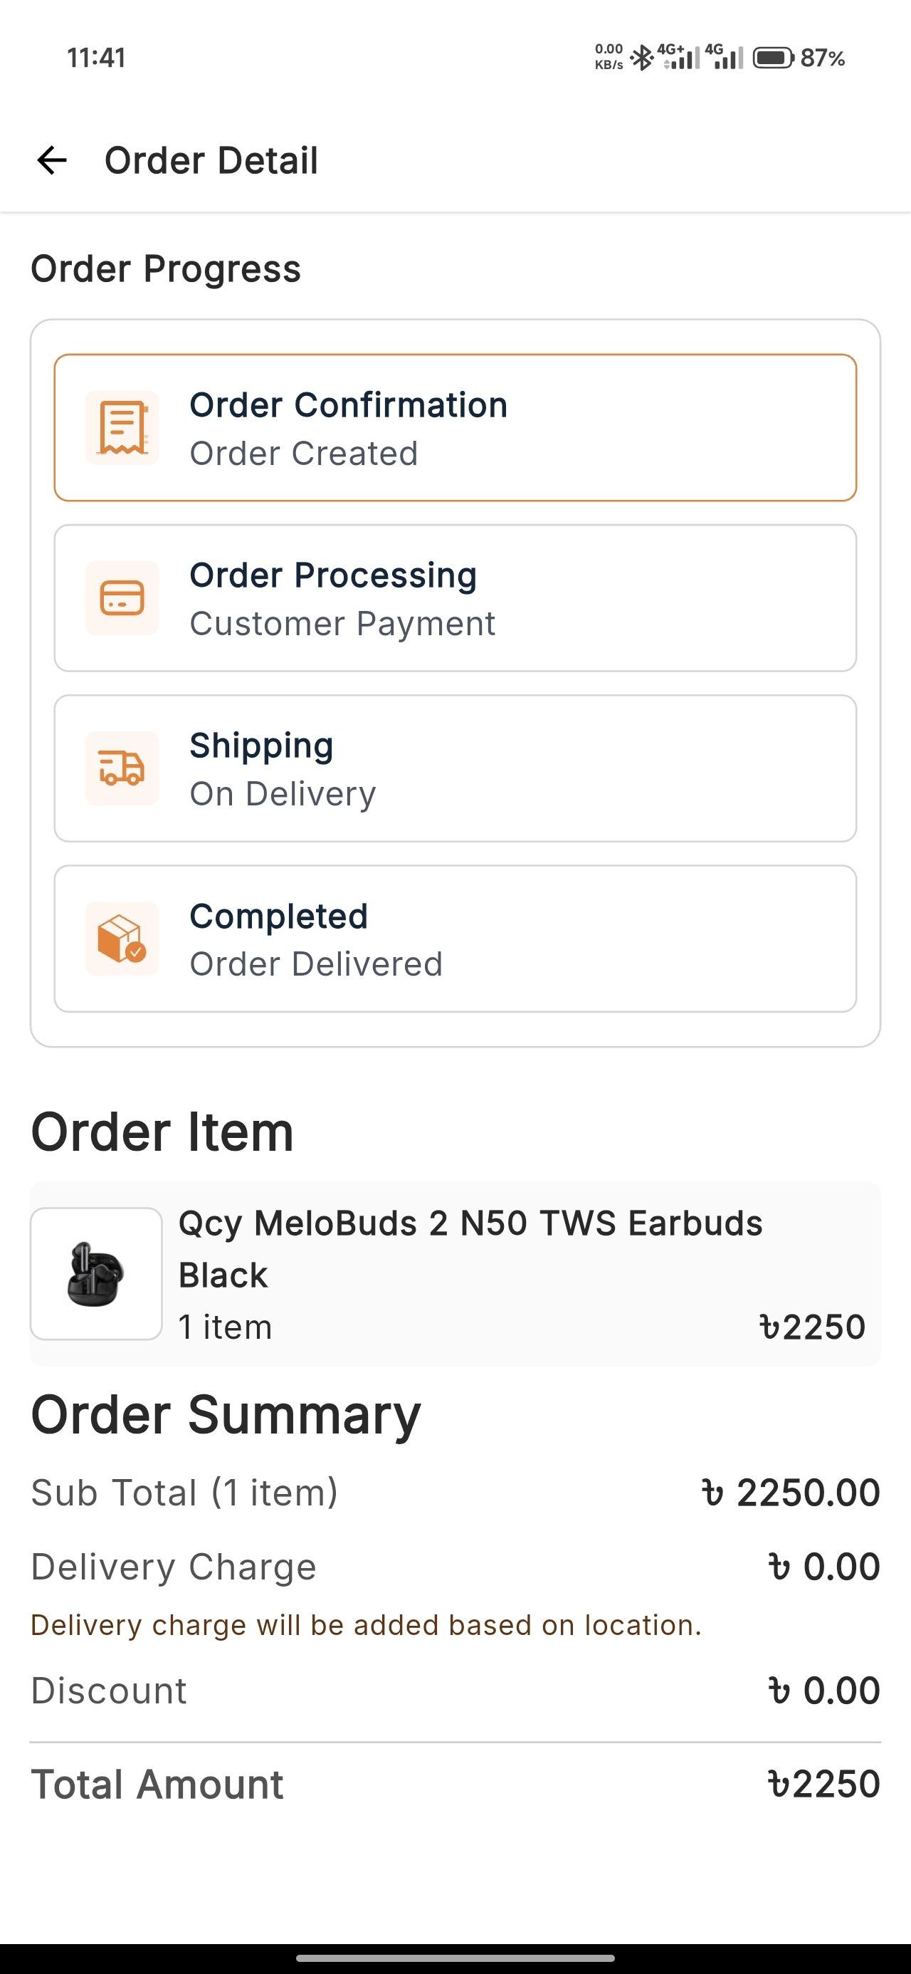Tap the Completed package box icon
Viewport: 911px width, 1974px height.
(122, 939)
